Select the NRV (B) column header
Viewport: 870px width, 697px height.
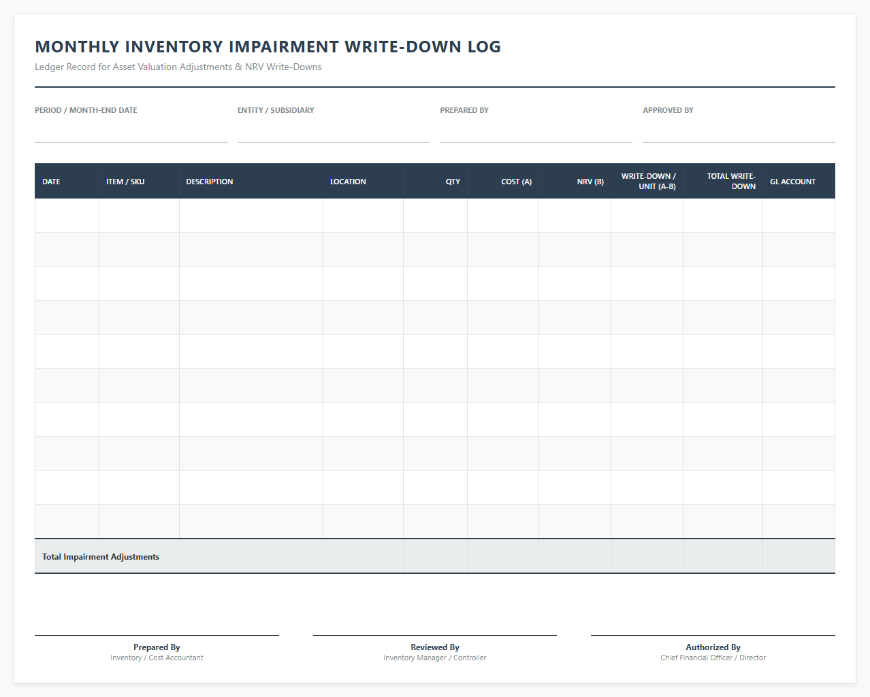click(x=575, y=182)
